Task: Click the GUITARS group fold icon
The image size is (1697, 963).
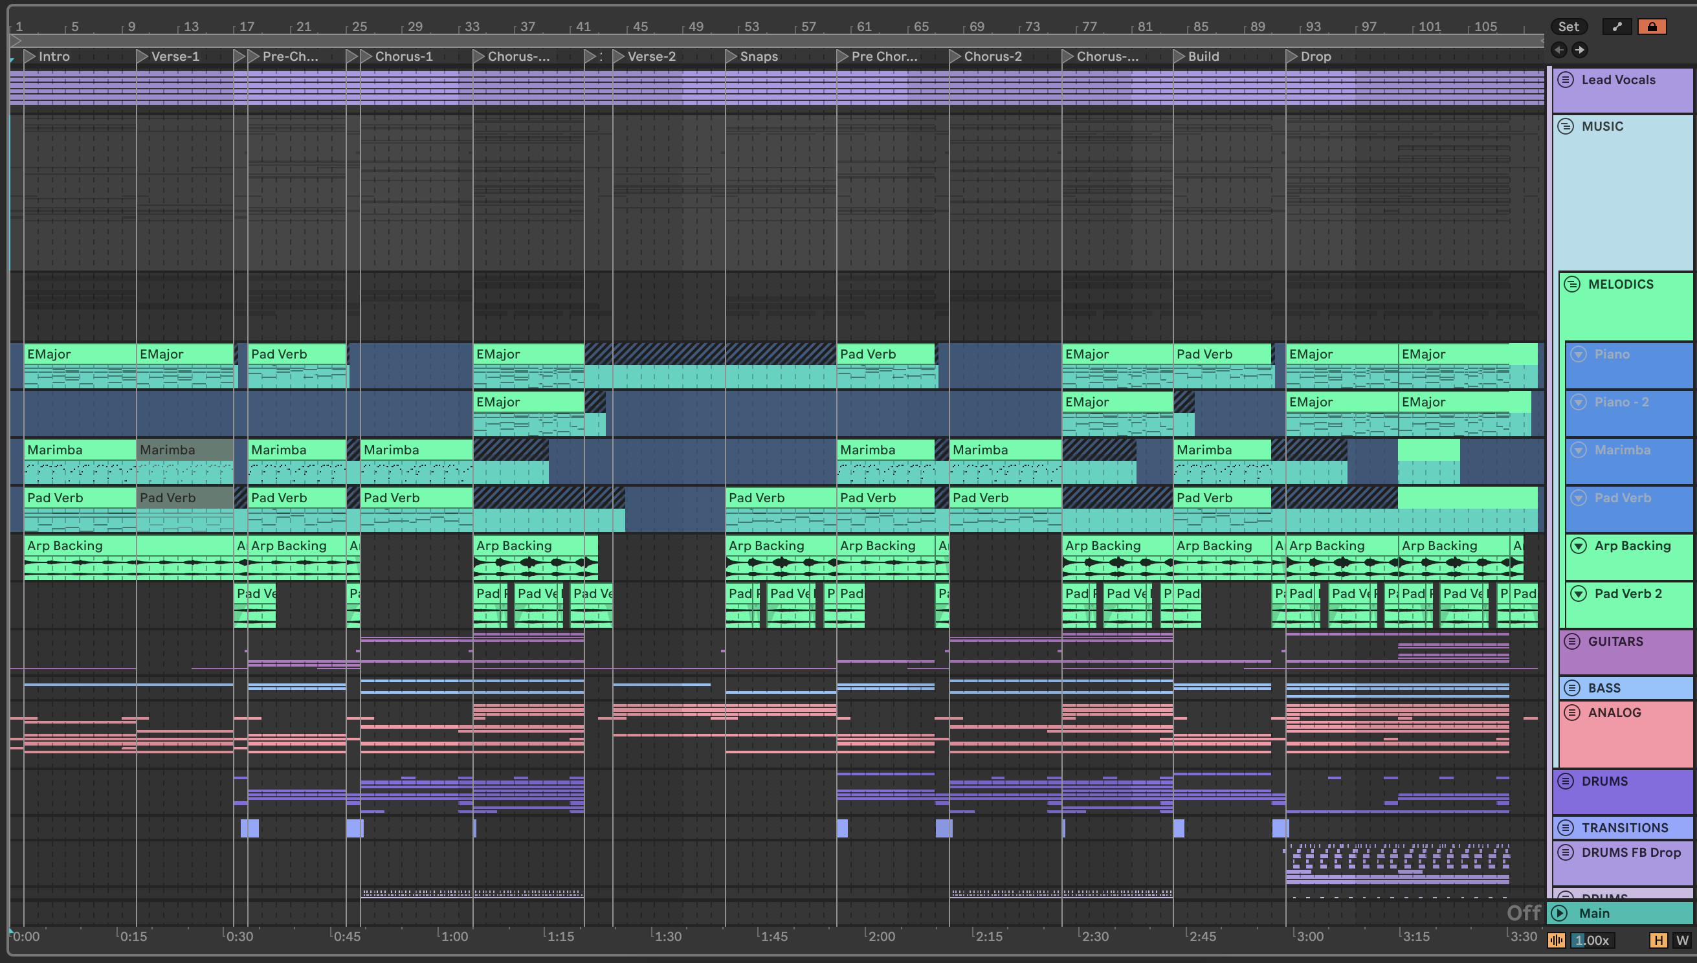Action: pos(1572,641)
